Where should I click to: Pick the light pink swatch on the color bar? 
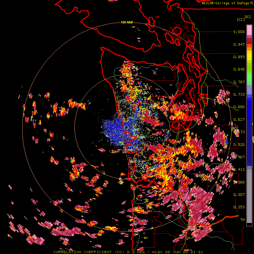pyautogui.click(x=249, y=30)
